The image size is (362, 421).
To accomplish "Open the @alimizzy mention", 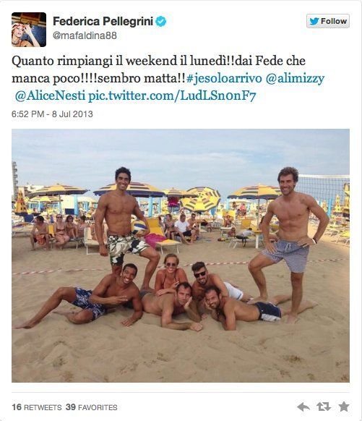I will [x=295, y=78].
